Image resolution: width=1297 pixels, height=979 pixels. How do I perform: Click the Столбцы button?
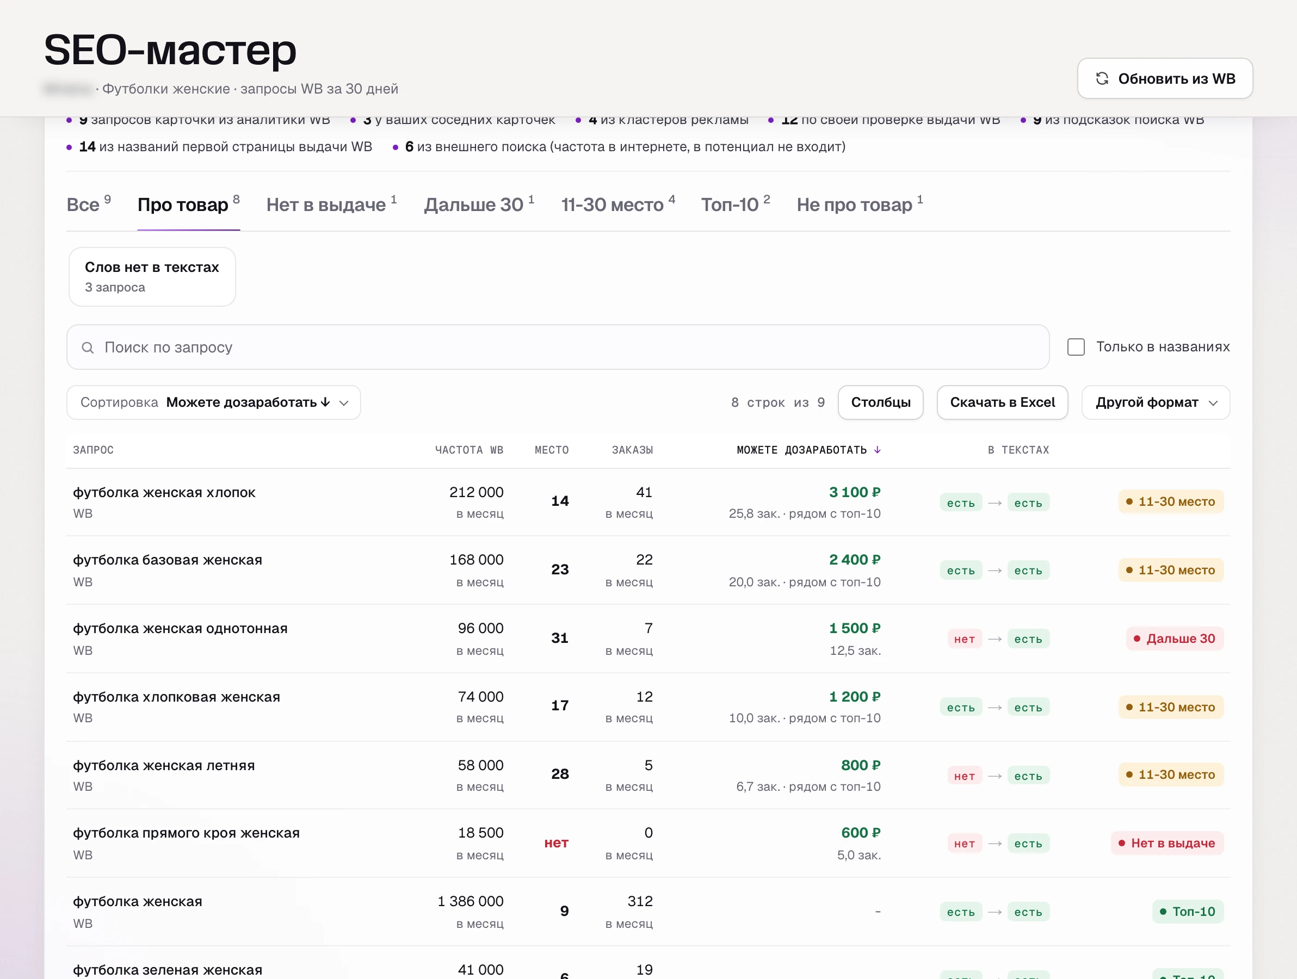(880, 402)
